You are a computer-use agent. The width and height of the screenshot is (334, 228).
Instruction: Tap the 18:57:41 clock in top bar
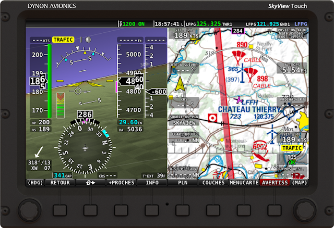point(169,24)
